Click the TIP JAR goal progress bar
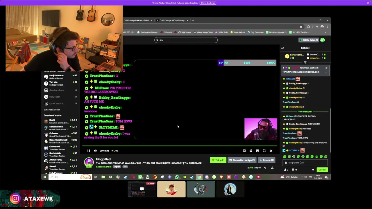 click(247, 63)
